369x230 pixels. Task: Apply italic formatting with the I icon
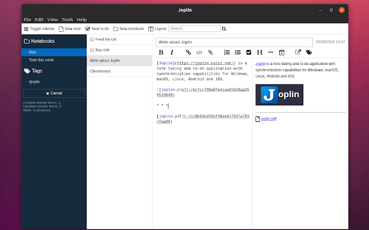coord(172,52)
